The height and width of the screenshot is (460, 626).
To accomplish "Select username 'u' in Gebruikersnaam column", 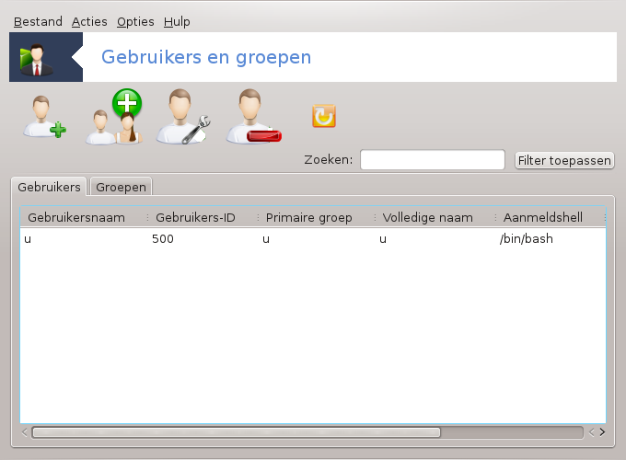I will 28,239.
